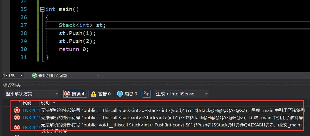Click the 错误列表 panel title
This screenshot has width=310, height=136.
tap(12, 86)
